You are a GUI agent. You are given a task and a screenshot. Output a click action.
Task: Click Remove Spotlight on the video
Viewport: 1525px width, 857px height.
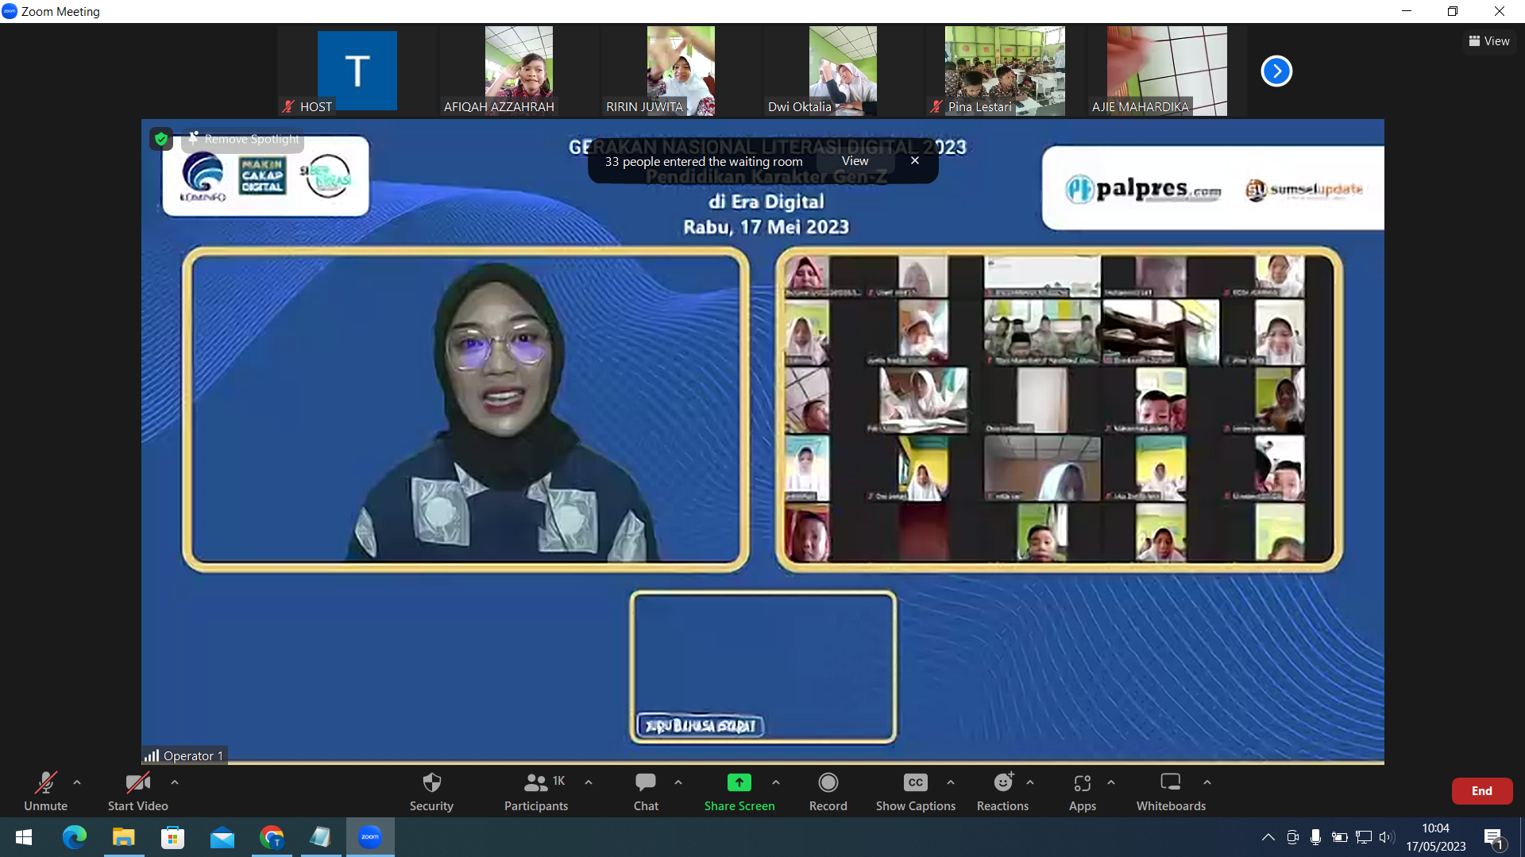pyautogui.click(x=244, y=139)
